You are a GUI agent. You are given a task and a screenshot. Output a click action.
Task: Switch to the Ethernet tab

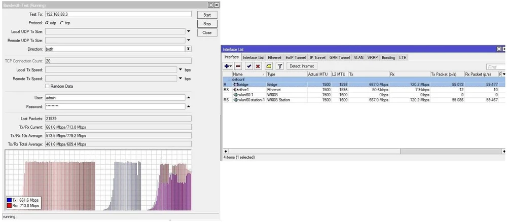coord(274,57)
